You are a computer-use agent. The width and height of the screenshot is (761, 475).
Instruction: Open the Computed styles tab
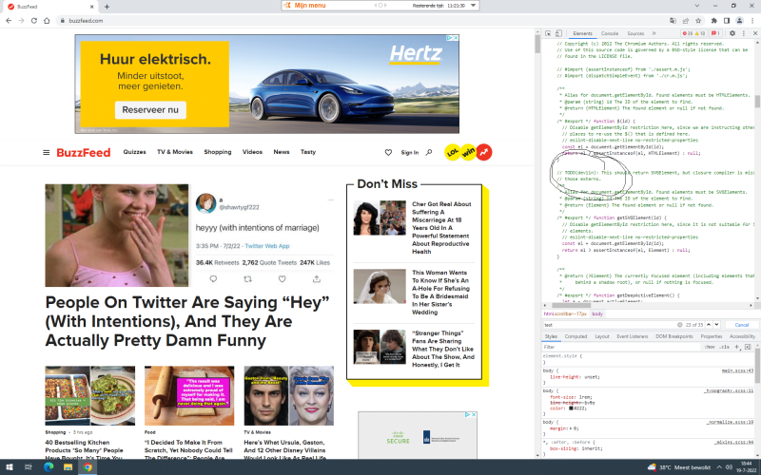pyautogui.click(x=576, y=336)
